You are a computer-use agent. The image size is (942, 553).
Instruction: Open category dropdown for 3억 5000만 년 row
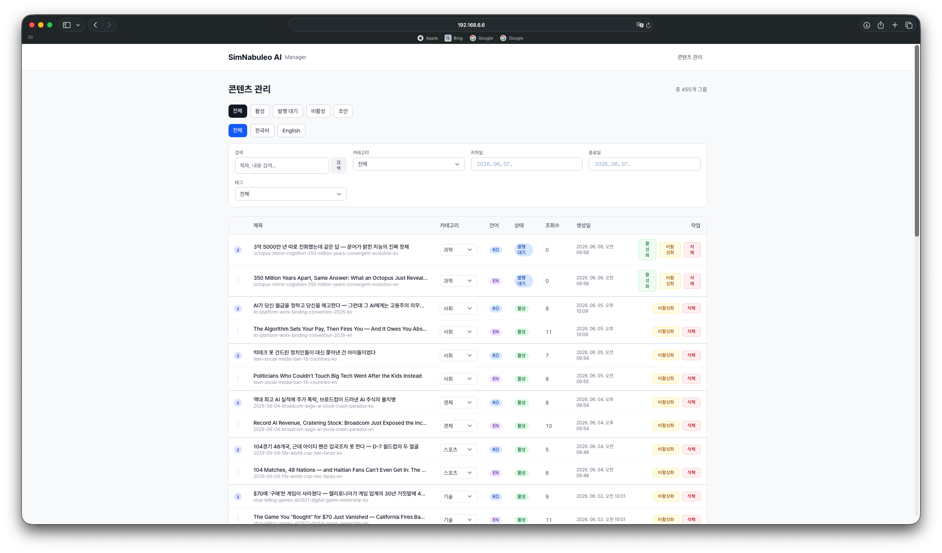[x=458, y=250]
